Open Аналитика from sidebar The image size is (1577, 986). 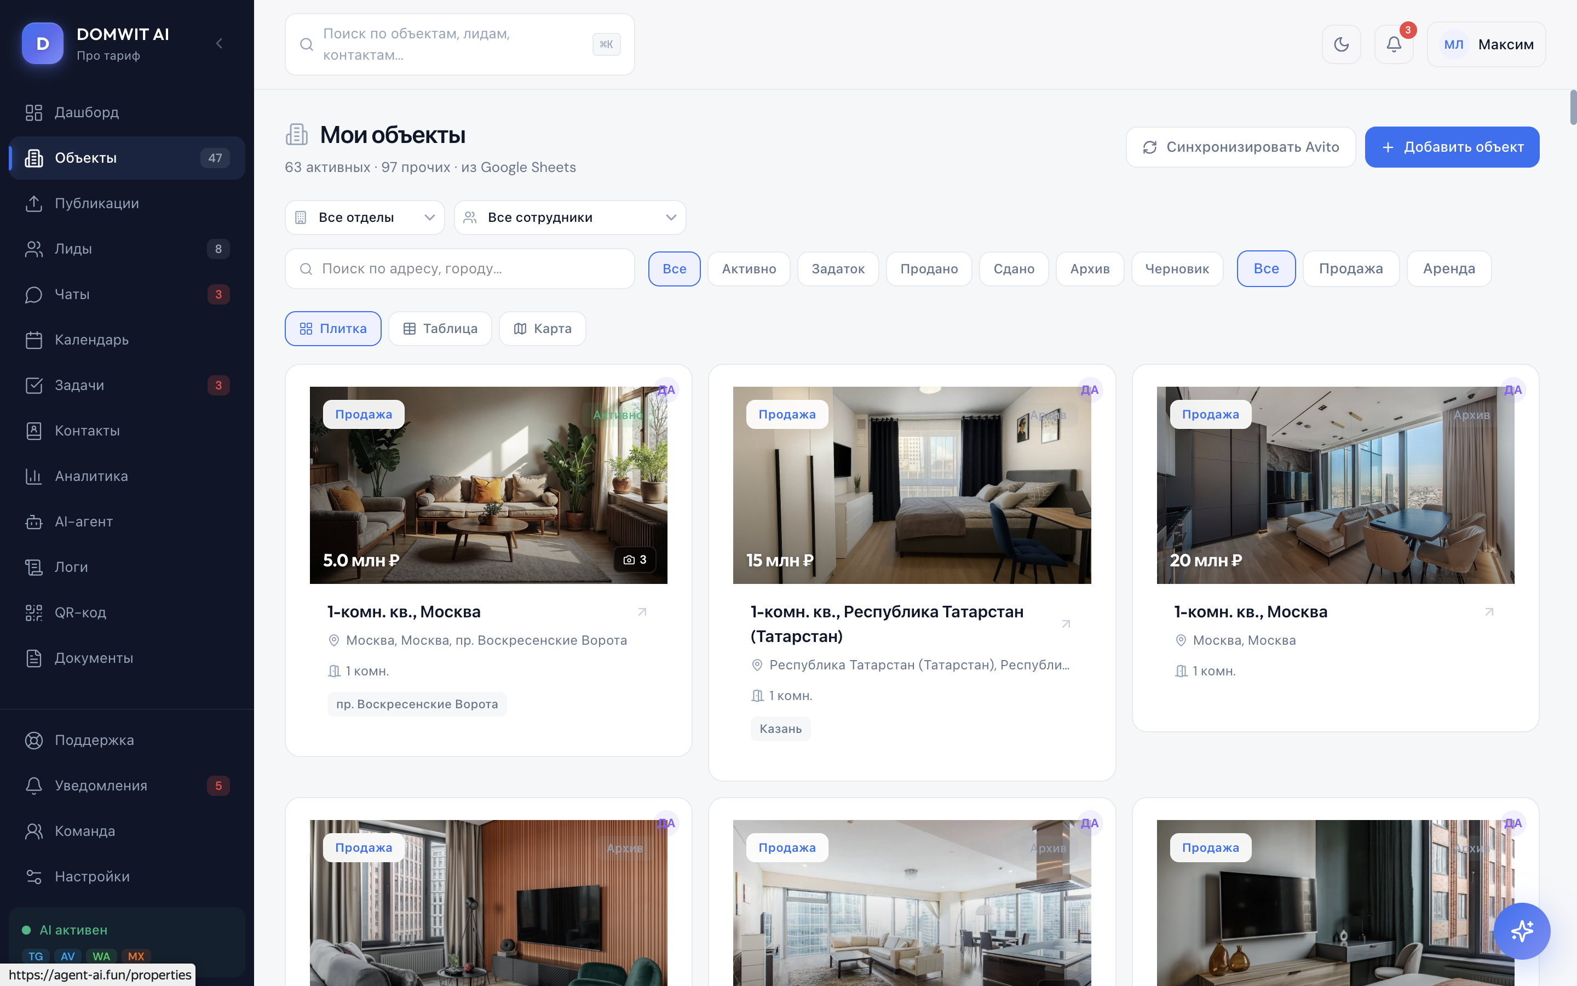coord(91,476)
